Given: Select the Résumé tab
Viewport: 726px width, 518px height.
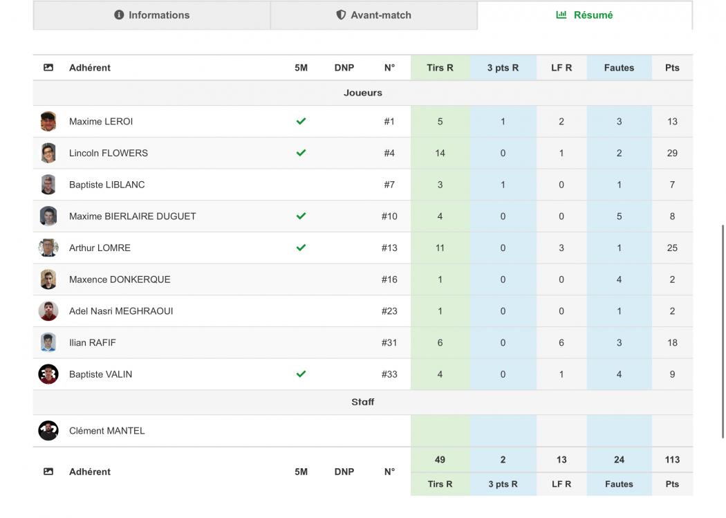Looking at the screenshot, I should (x=585, y=15).
